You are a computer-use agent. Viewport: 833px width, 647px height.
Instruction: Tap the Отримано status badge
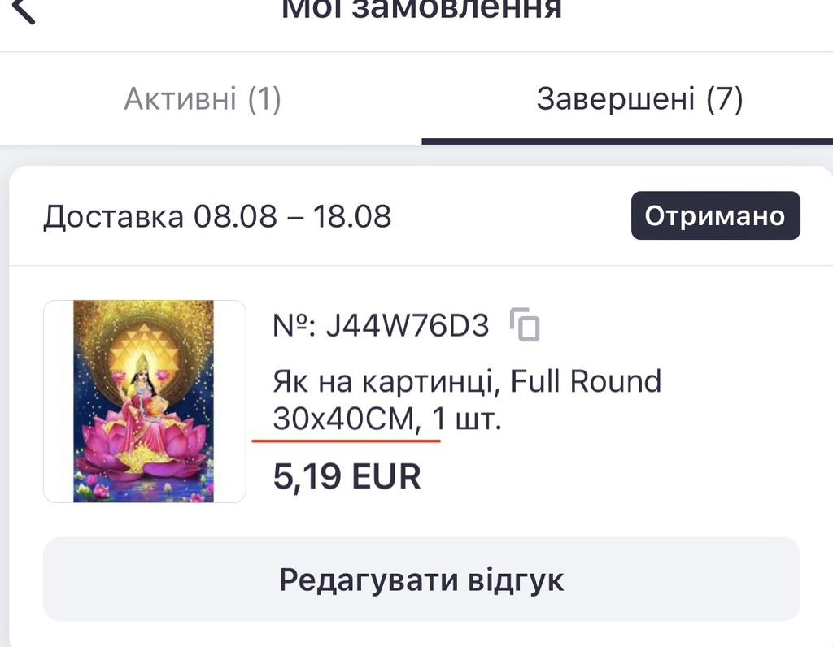pyautogui.click(x=715, y=216)
